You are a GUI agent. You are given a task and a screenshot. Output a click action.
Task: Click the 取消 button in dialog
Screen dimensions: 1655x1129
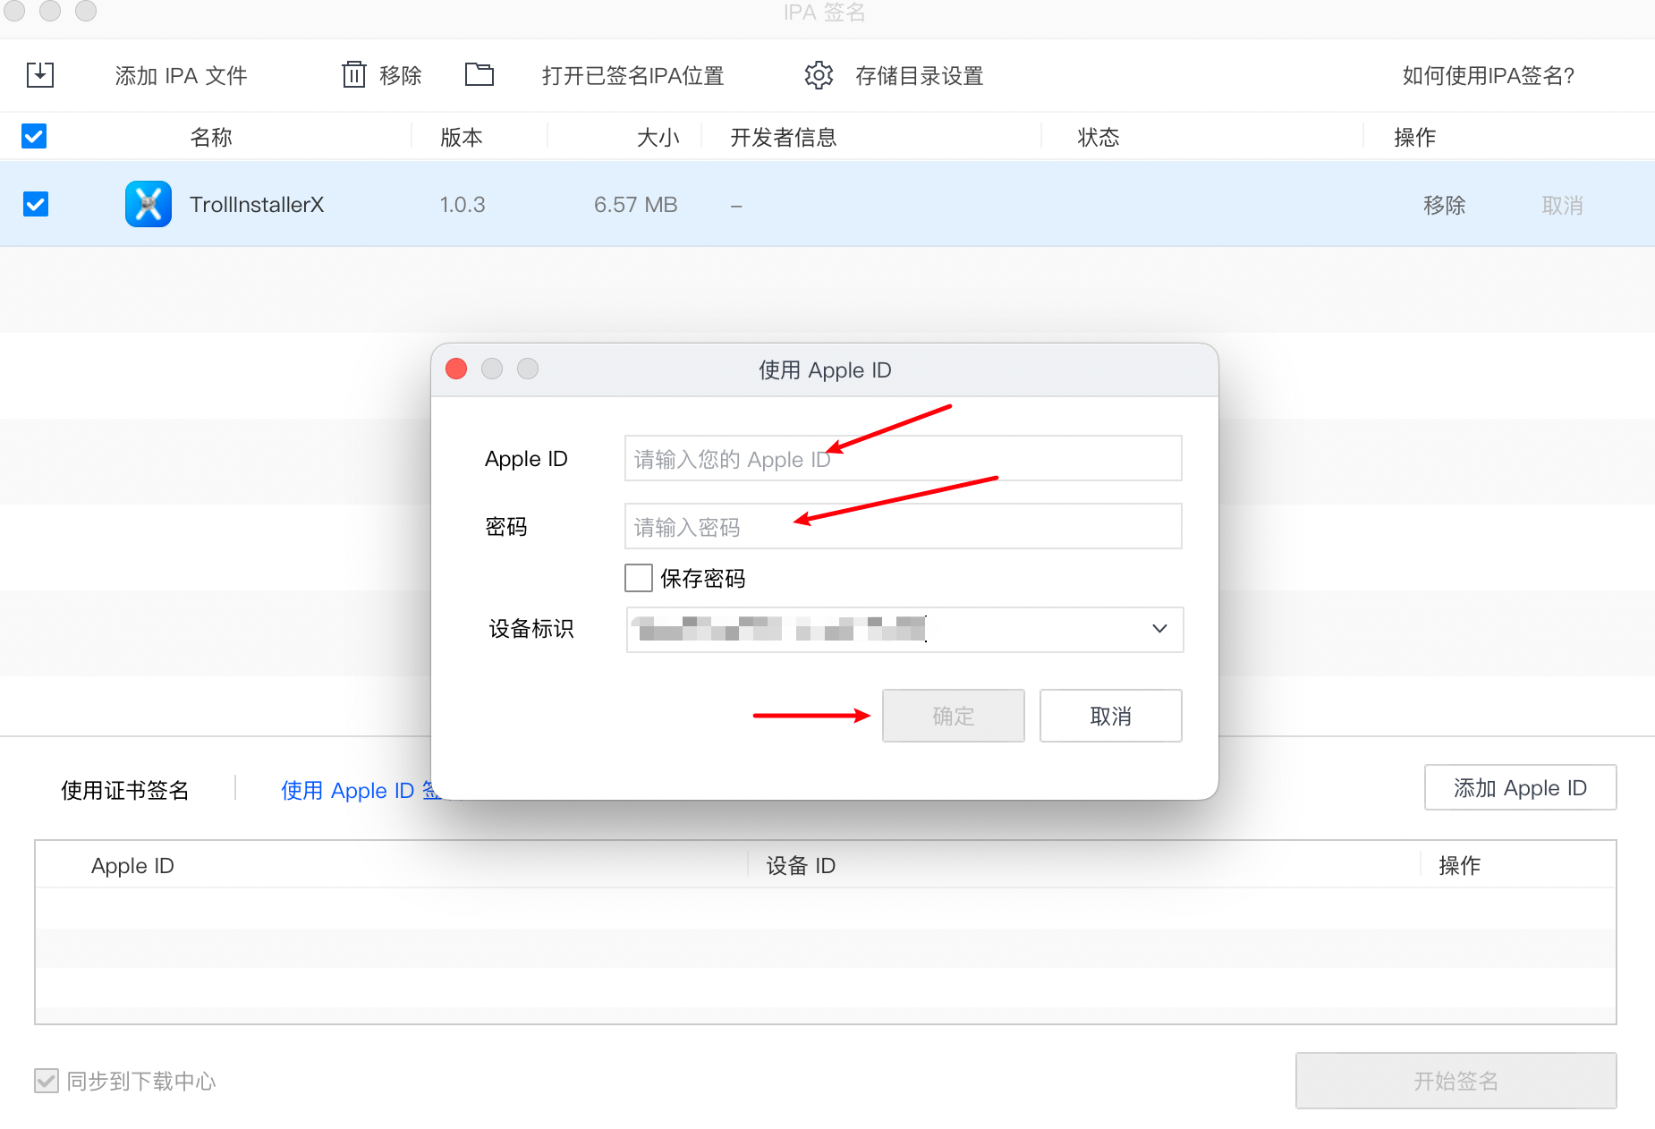pos(1110,716)
